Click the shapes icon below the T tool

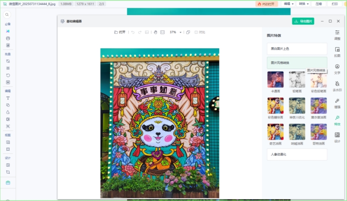(8, 105)
